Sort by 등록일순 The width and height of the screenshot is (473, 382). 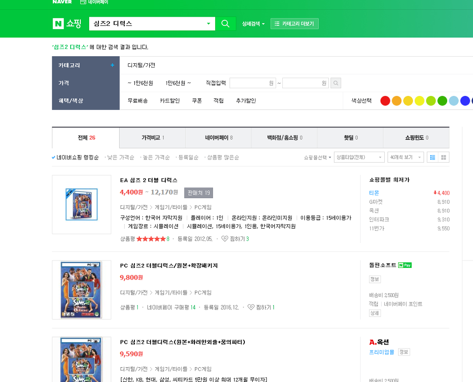pyautogui.click(x=188, y=157)
